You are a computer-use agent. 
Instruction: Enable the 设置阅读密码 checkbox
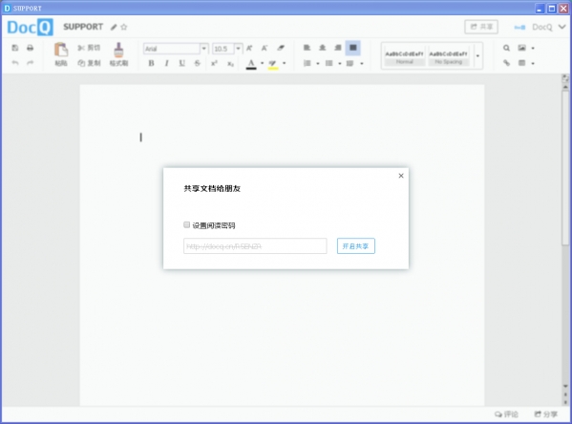tap(187, 224)
